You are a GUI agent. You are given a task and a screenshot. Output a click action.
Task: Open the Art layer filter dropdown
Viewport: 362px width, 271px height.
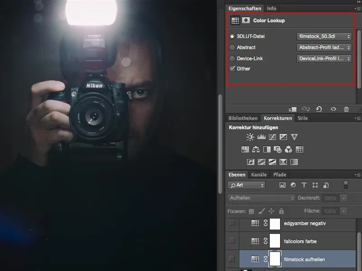click(x=246, y=185)
